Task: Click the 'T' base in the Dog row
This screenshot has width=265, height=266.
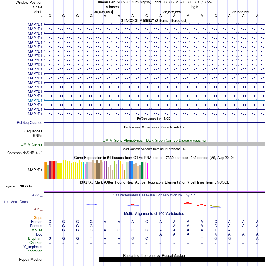Action: click(x=202, y=234)
